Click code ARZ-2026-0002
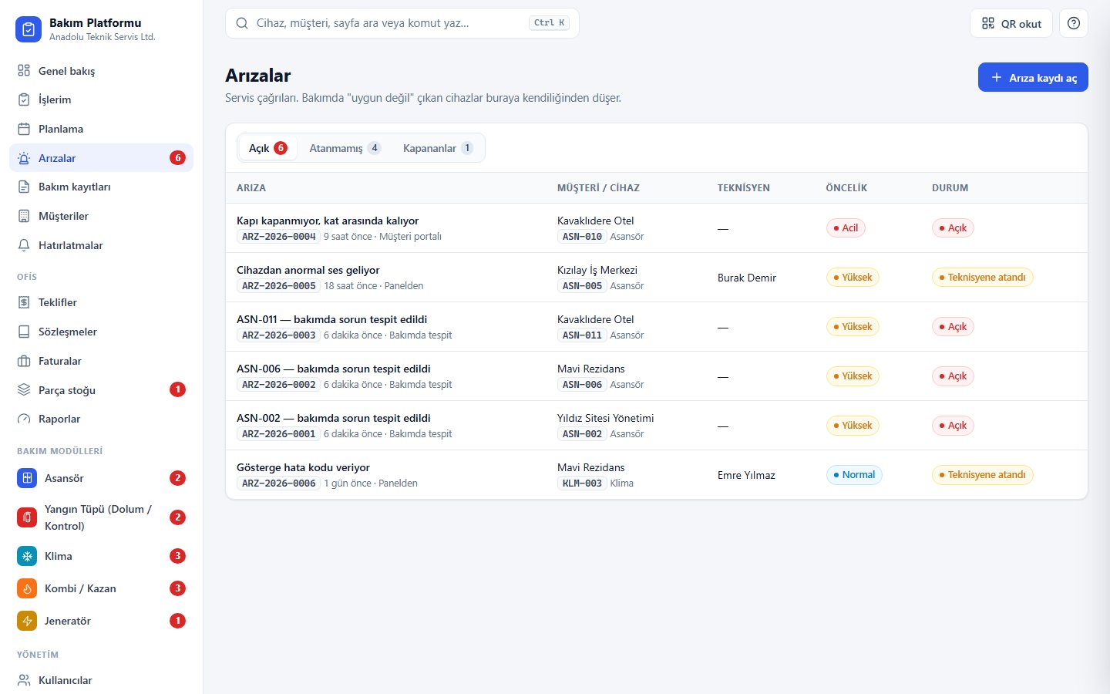This screenshot has height=694, width=1110. [279, 385]
